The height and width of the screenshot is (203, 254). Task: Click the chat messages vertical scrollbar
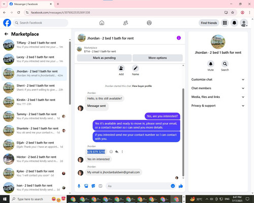click(183, 132)
